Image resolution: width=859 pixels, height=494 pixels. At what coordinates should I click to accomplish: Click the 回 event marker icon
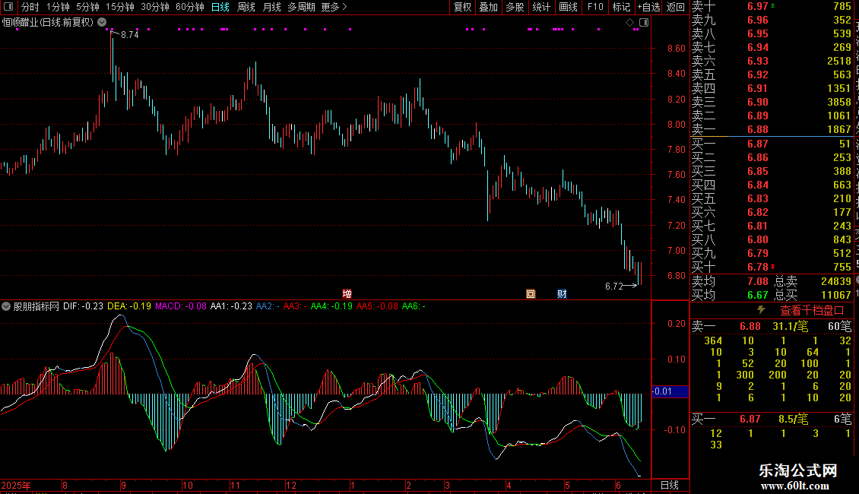(531, 293)
